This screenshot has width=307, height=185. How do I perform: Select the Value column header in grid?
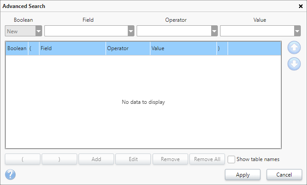[x=184, y=48]
